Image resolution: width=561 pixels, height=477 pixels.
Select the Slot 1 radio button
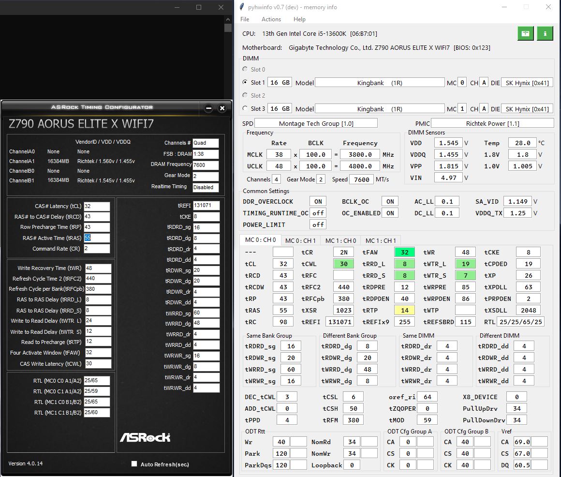245,82
